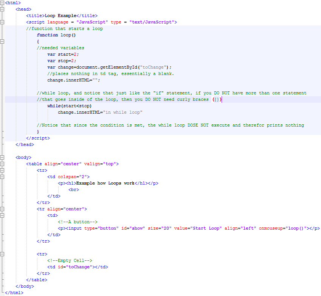Screen dimensions: 321x296
Task: Click the 'Loop Example' title text
Action: coord(60,16)
